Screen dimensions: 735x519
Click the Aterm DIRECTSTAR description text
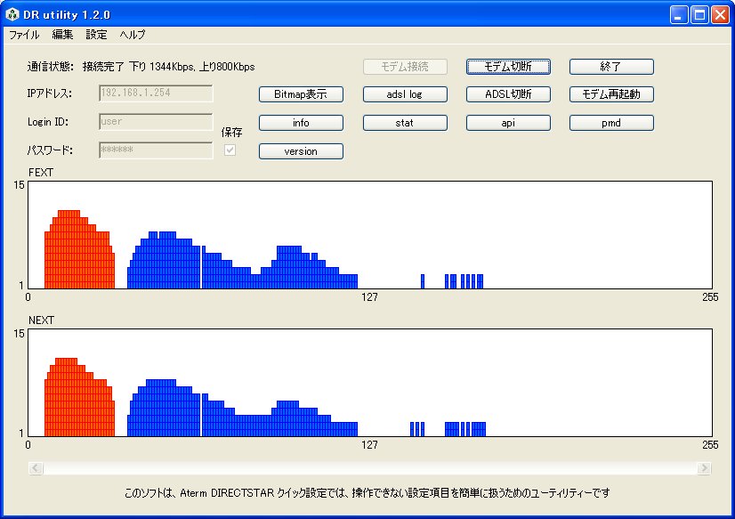coord(367,493)
